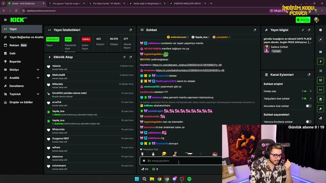Expand the Analitik sidebar section

click(38, 78)
